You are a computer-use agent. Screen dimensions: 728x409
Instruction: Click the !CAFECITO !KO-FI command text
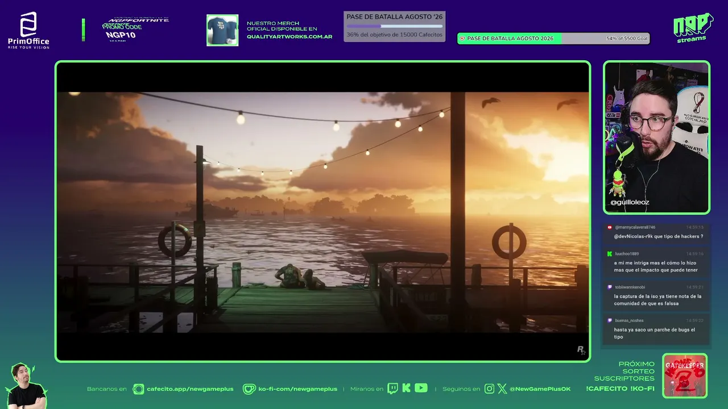tap(620, 389)
